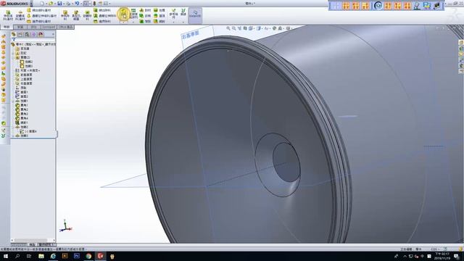Screen dimensions: 464x261
Task: Choose Boundary Boss/Base in the ribbon
Action: pyautogui.click(x=39, y=21)
